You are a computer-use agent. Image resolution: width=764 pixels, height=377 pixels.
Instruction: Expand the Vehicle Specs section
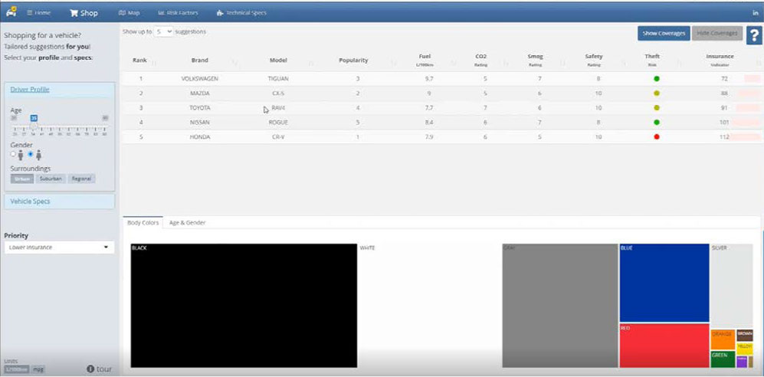[59, 202]
